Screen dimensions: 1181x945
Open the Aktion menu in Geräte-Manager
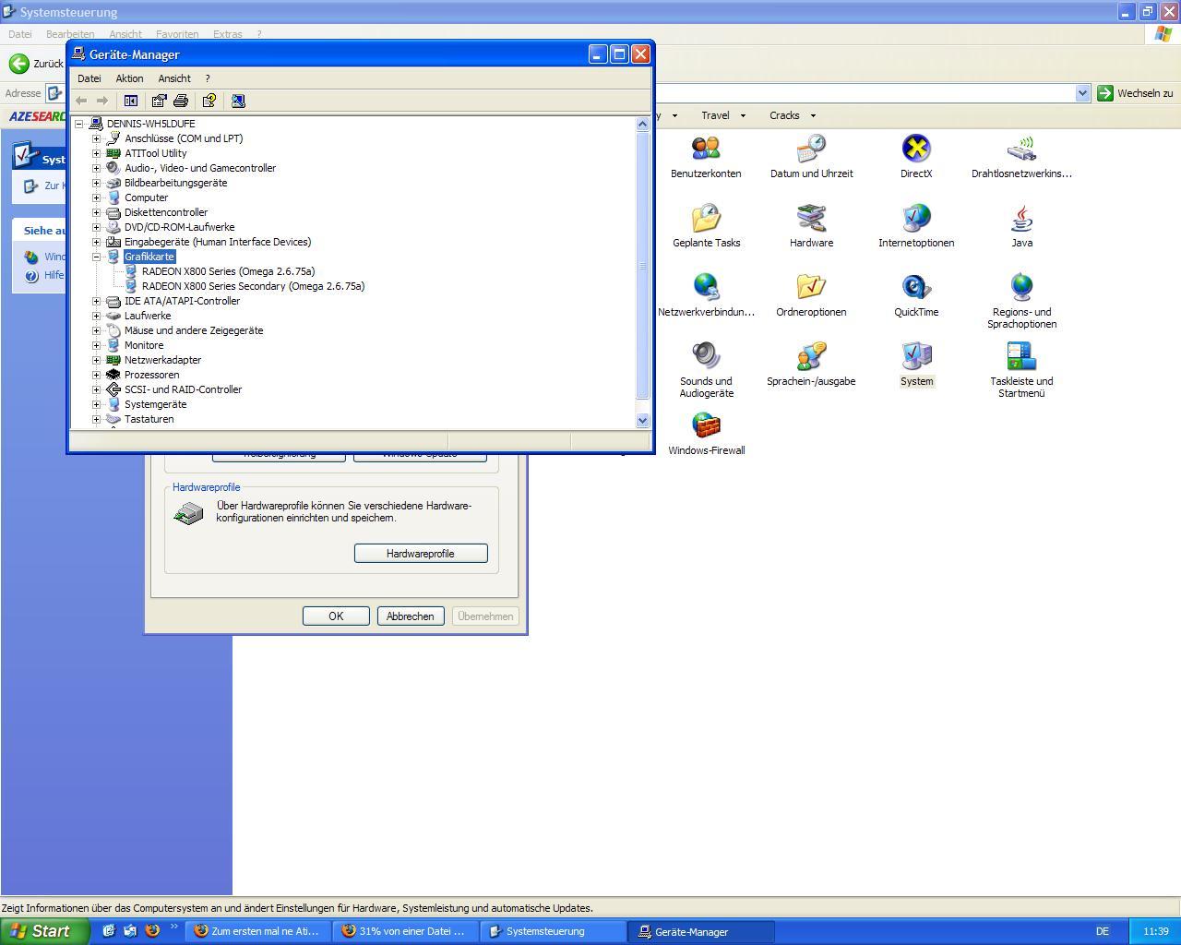[129, 78]
